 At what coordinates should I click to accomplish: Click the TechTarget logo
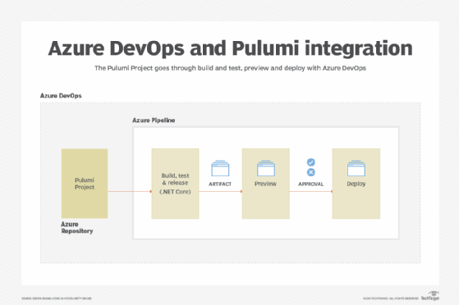pos(430,296)
